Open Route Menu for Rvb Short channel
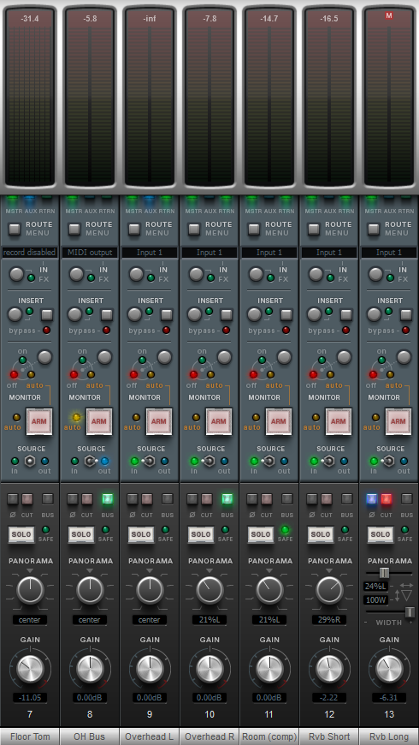 (x=314, y=229)
